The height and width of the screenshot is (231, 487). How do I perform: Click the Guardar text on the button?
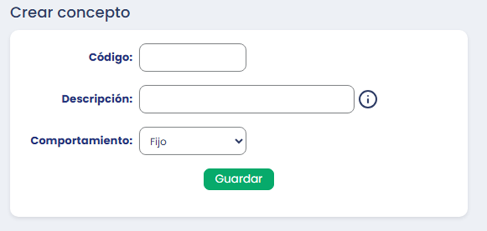coord(239,179)
